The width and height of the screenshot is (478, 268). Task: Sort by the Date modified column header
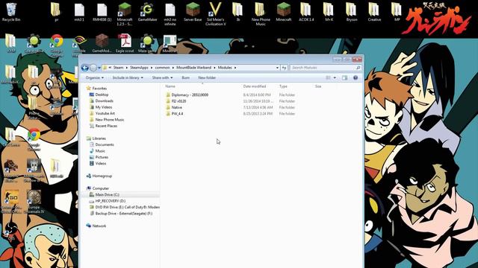(255, 86)
